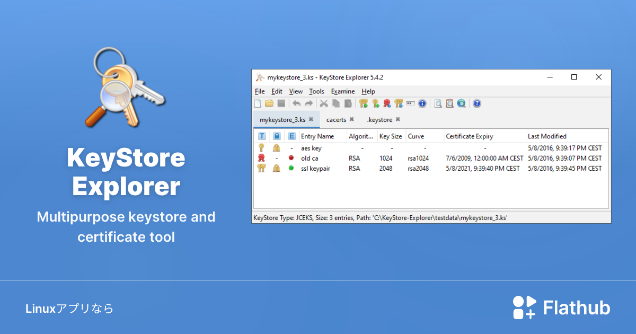Screen dimensions: 636x334
Task: Switch to the .keystore tab
Action: (x=379, y=119)
